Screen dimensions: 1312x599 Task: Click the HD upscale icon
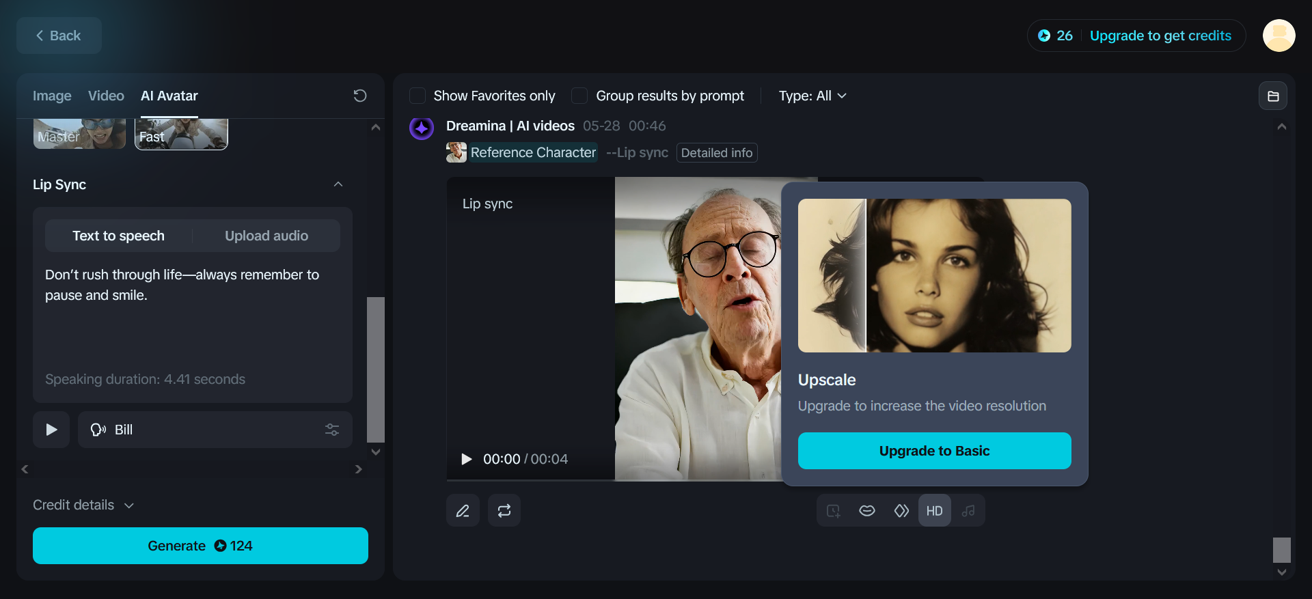coord(935,511)
